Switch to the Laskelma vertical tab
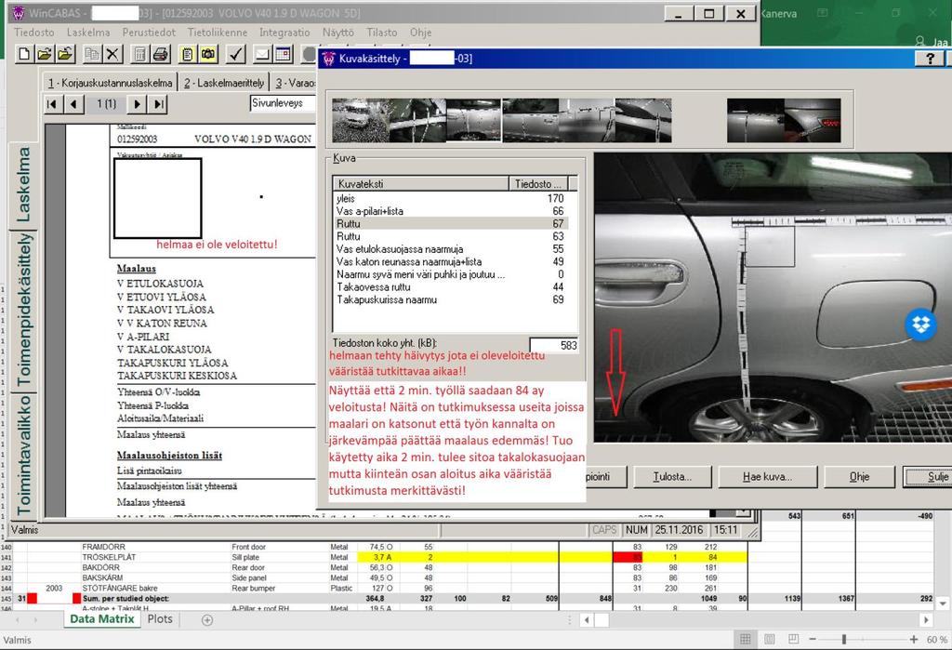 (x=23, y=185)
